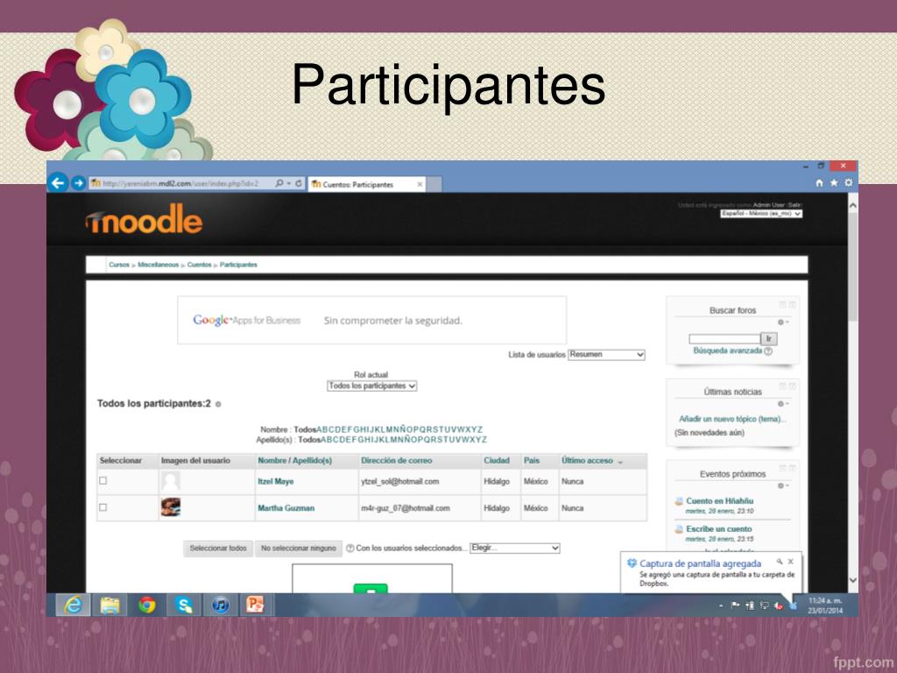897x673 pixels.
Task: Open favorites star icon in browser
Action: [x=834, y=183]
